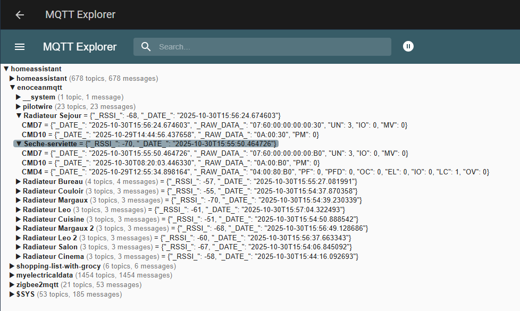Click "(23 topics, 23 messages)" count text

point(95,107)
